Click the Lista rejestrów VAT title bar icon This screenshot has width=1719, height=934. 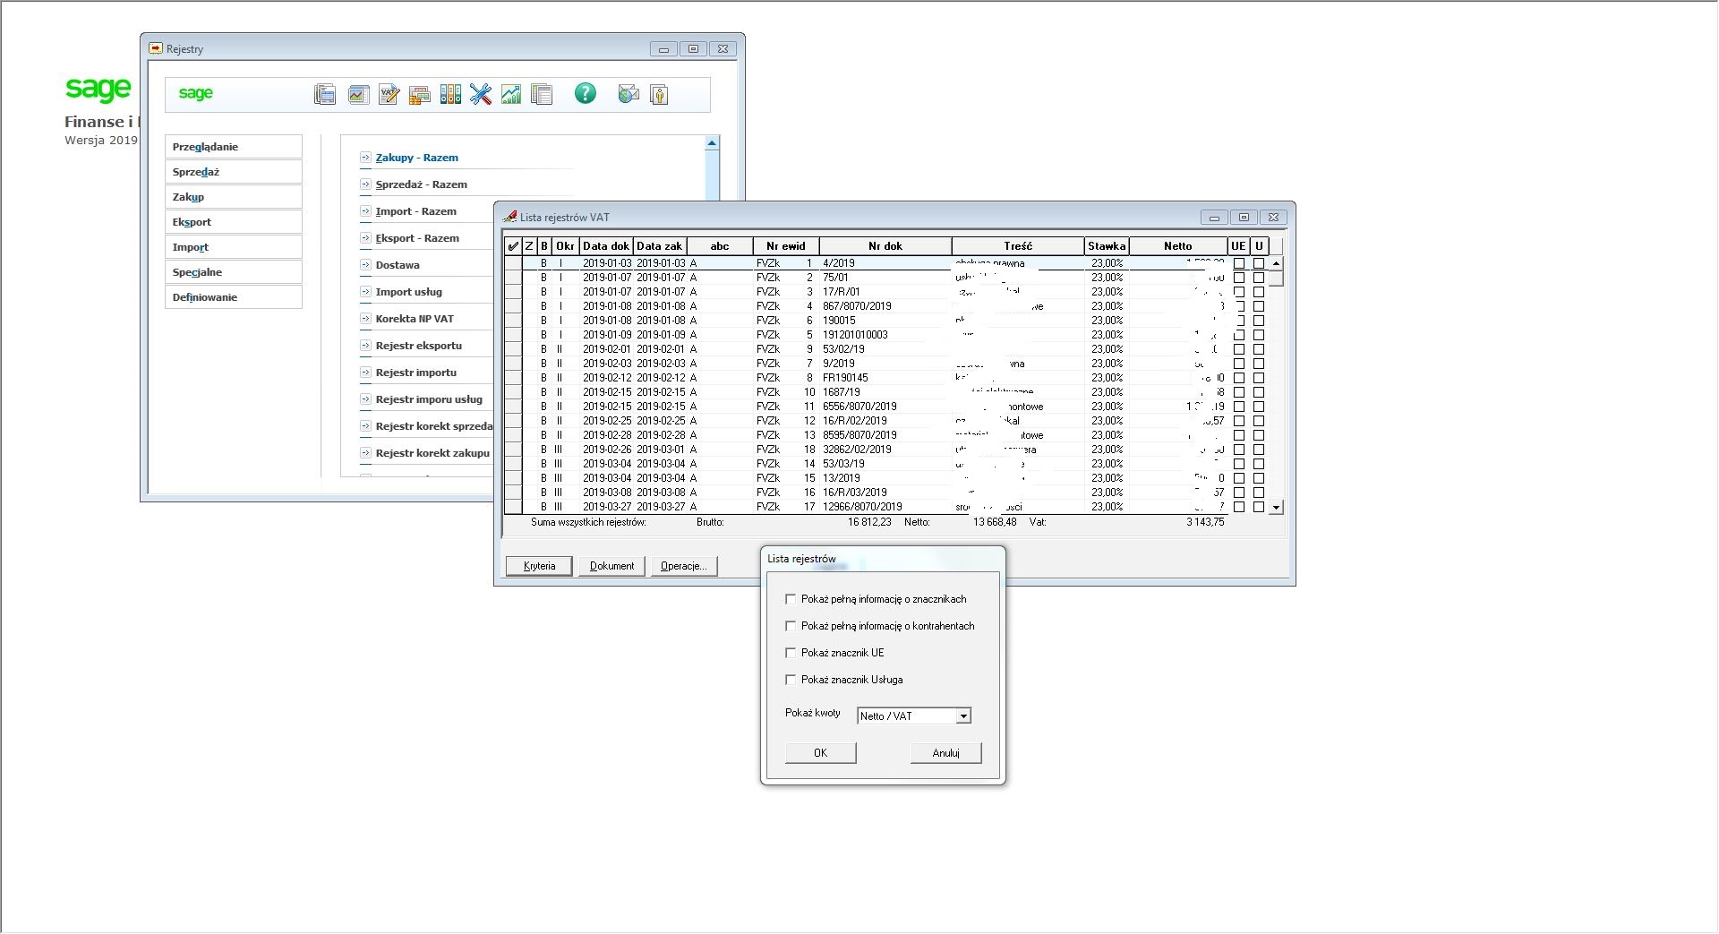[509, 217]
